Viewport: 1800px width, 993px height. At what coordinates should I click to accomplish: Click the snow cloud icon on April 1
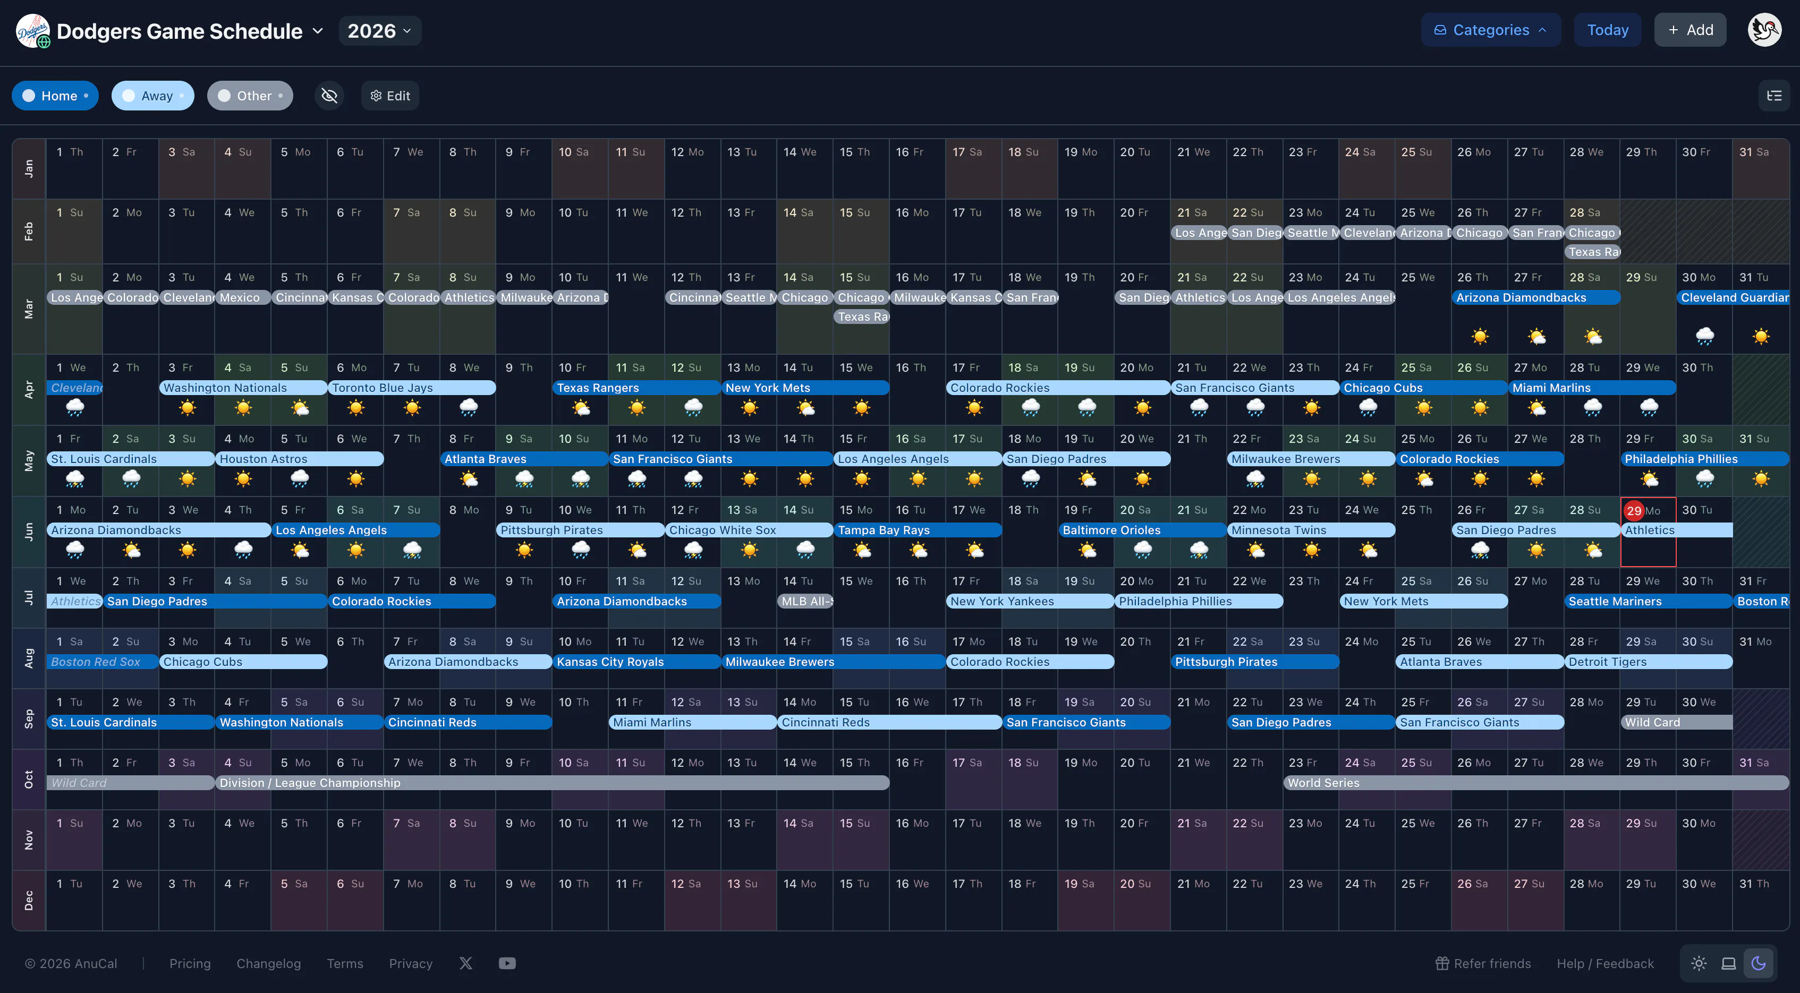pyautogui.click(x=75, y=407)
